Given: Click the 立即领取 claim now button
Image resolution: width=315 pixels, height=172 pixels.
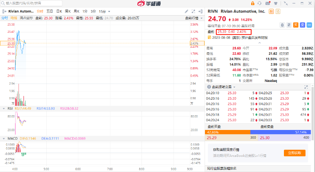Looking at the screenshot, I should coord(294,153).
